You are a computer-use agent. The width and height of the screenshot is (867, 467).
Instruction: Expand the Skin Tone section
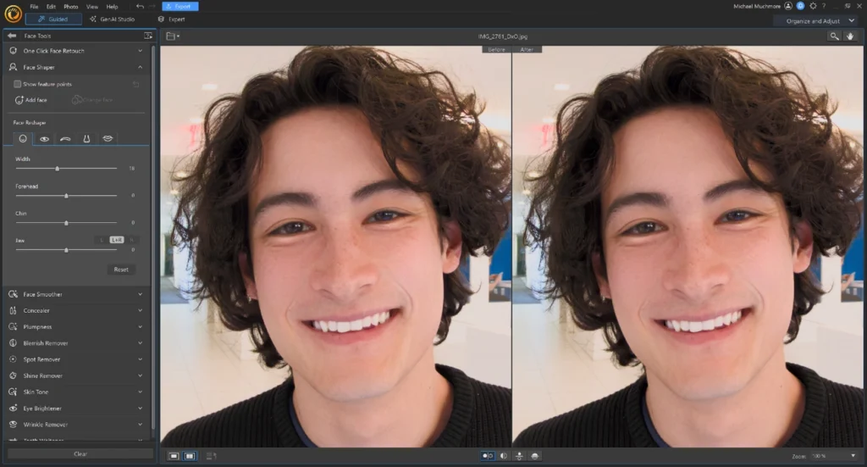click(x=76, y=392)
